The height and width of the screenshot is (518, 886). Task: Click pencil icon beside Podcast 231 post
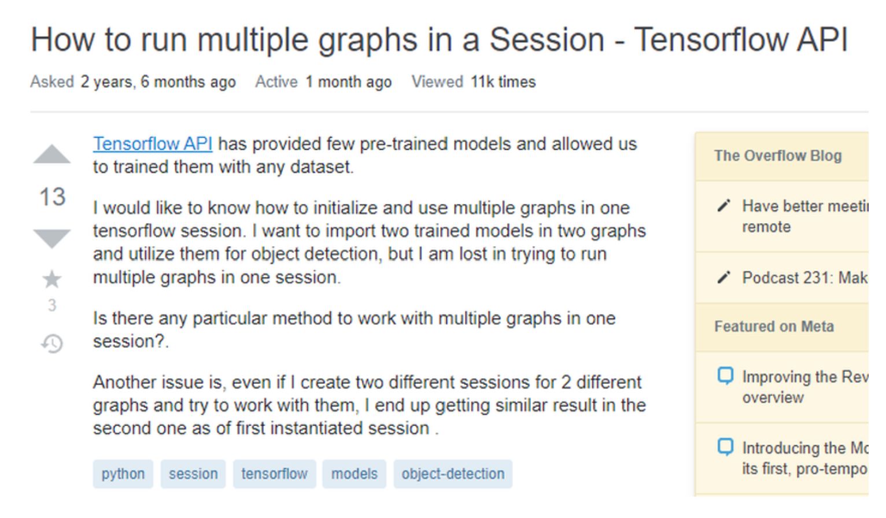tap(723, 277)
